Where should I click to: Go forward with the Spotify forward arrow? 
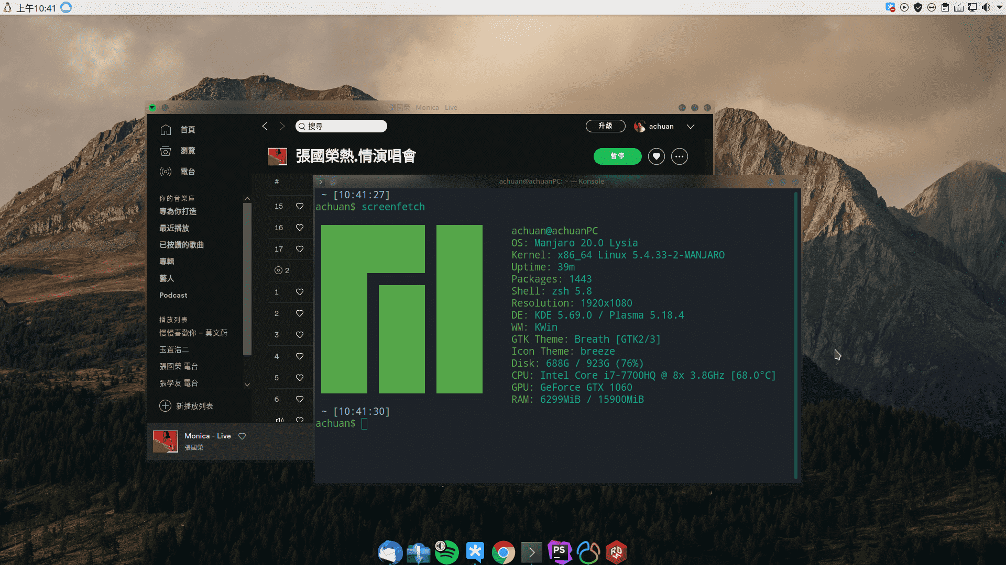pos(282,126)
